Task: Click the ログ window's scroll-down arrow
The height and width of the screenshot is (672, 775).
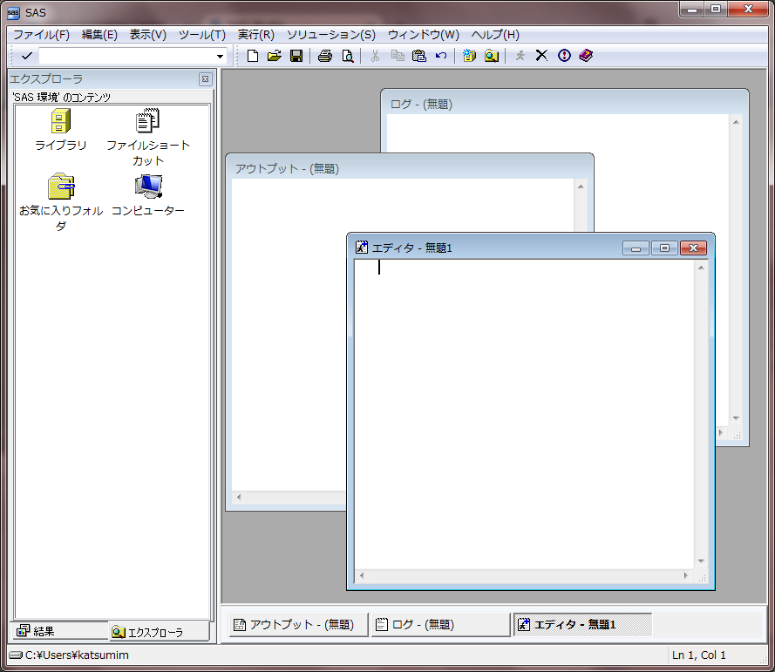Action: [736, 418]
